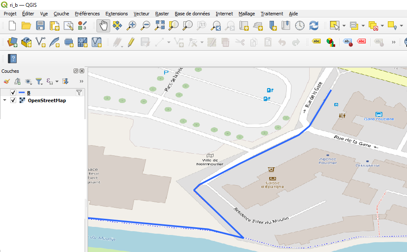
Task: Open the Vecteur menu
Action: point(141,14)
